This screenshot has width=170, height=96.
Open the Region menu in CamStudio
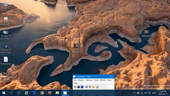pyautogui.click(x=81, y=80)
